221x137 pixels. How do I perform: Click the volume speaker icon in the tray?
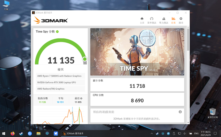tap(185, 134)
